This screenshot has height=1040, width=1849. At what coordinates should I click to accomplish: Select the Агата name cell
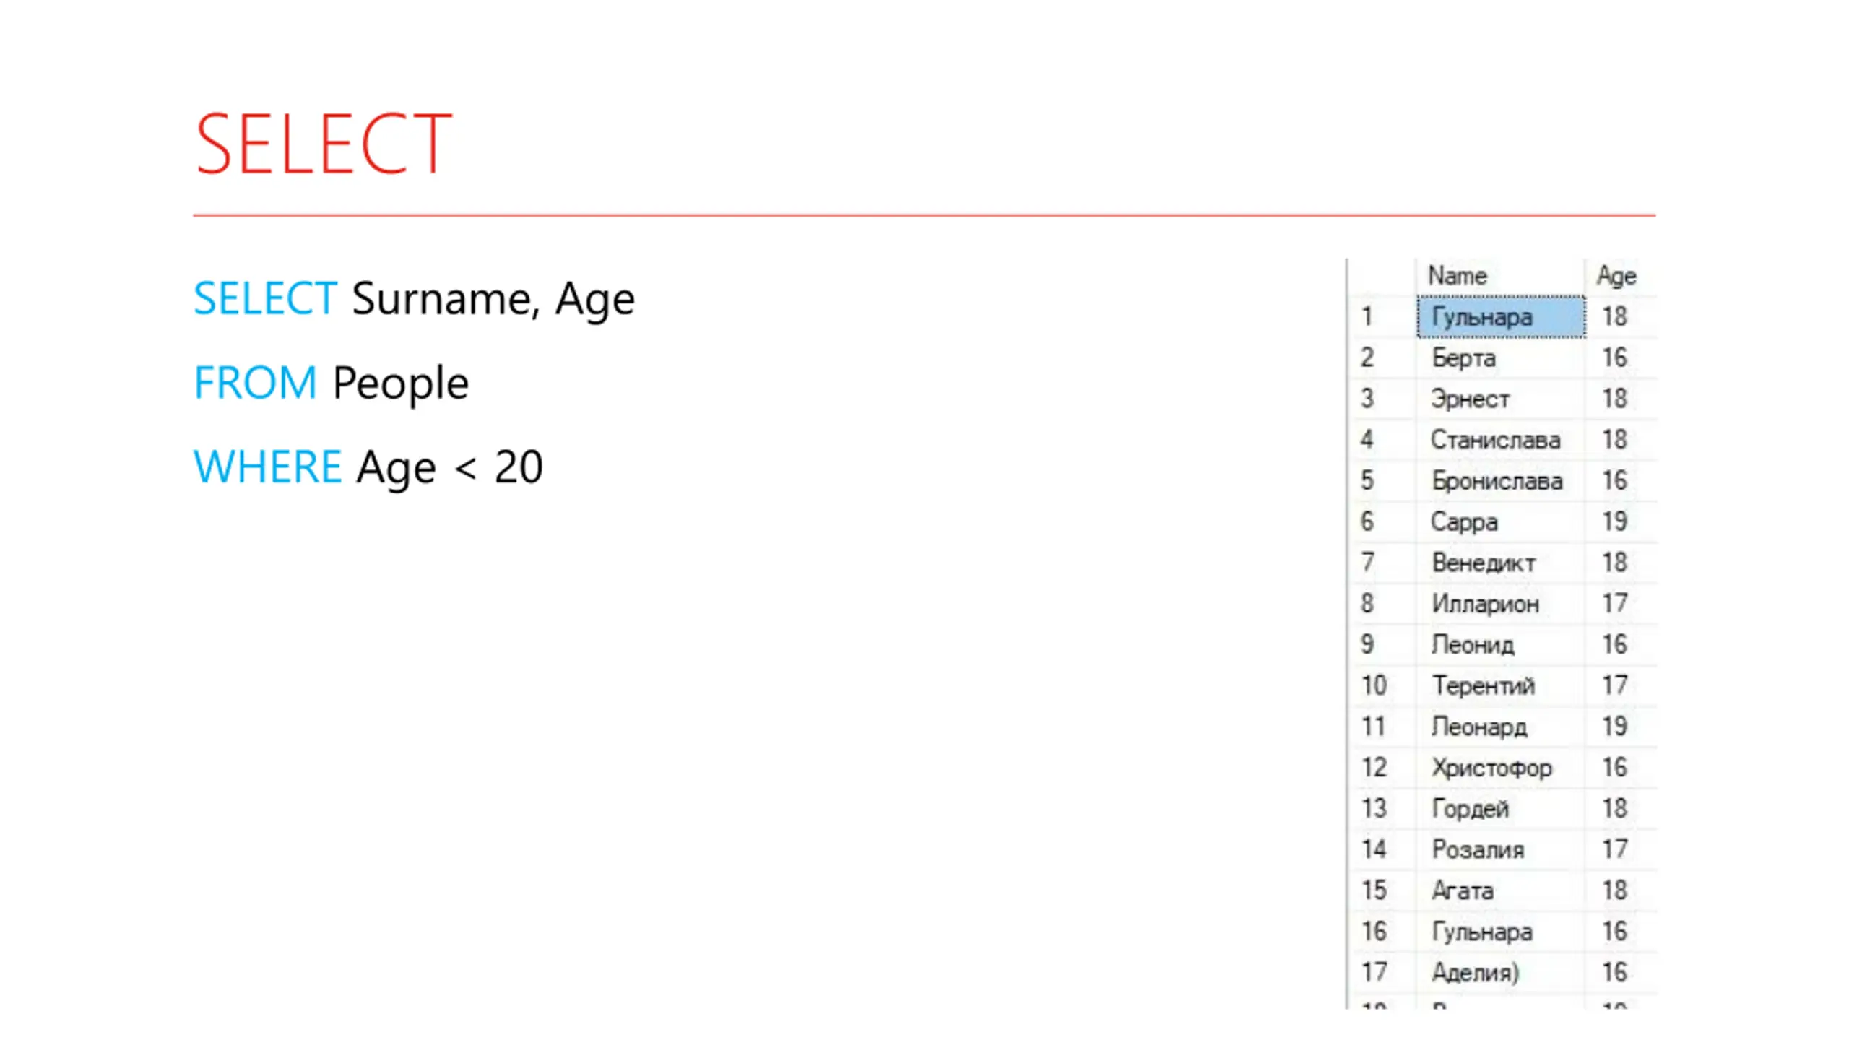[x=1500, y=890]
